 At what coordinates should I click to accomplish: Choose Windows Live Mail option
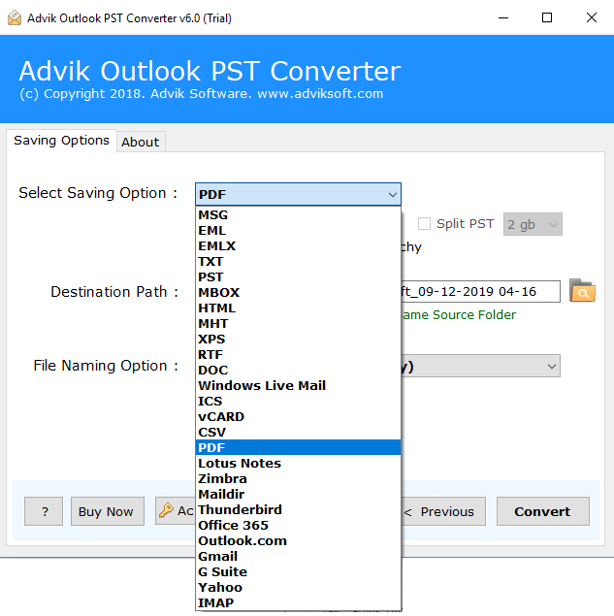(298, 386)
